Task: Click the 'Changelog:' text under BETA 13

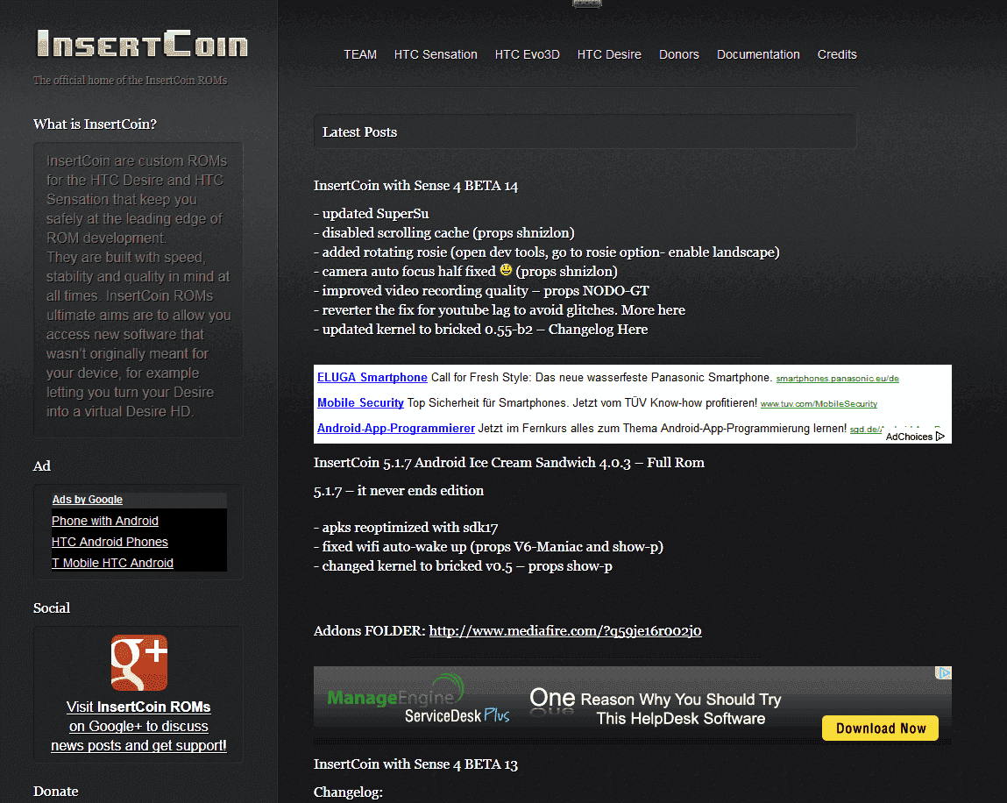Action: pos(348,792)
